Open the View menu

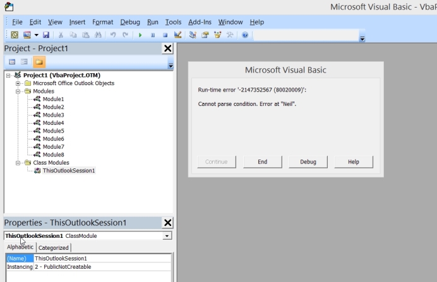pyautogui.click(x=55, y=22)
